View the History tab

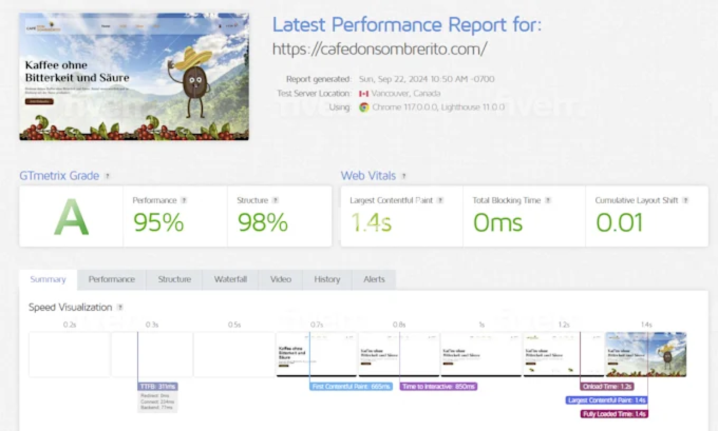click(327, 279)
